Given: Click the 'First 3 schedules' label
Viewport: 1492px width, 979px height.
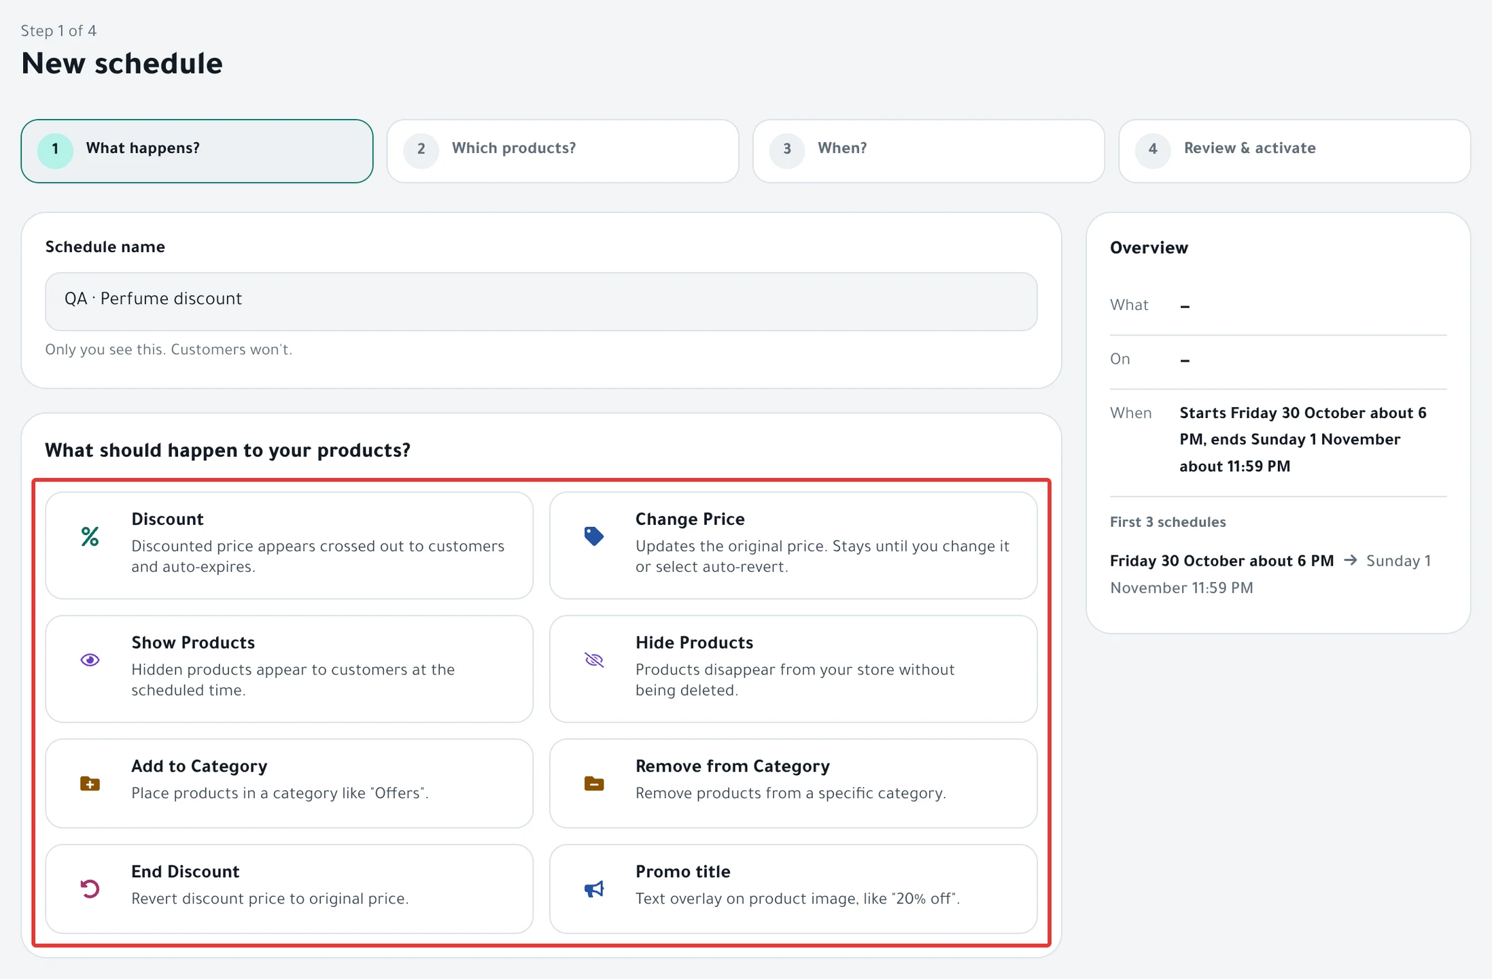Looking at the screenshot, I should pyautogui.click(x=1168, y=522).
